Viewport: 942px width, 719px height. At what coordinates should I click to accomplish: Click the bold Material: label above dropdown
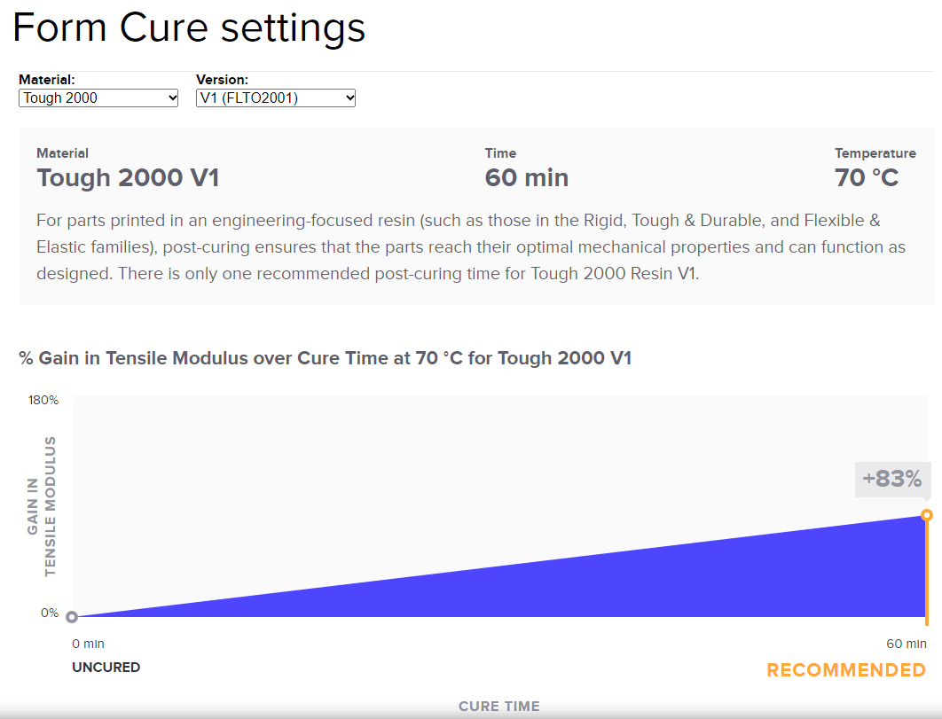coord(47,80)
